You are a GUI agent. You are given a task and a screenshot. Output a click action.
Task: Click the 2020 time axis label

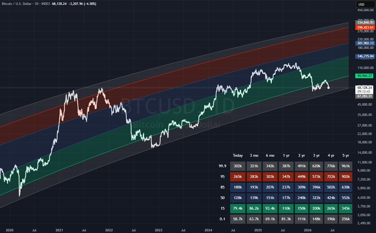pyautogui.click(x=10, y=230)
